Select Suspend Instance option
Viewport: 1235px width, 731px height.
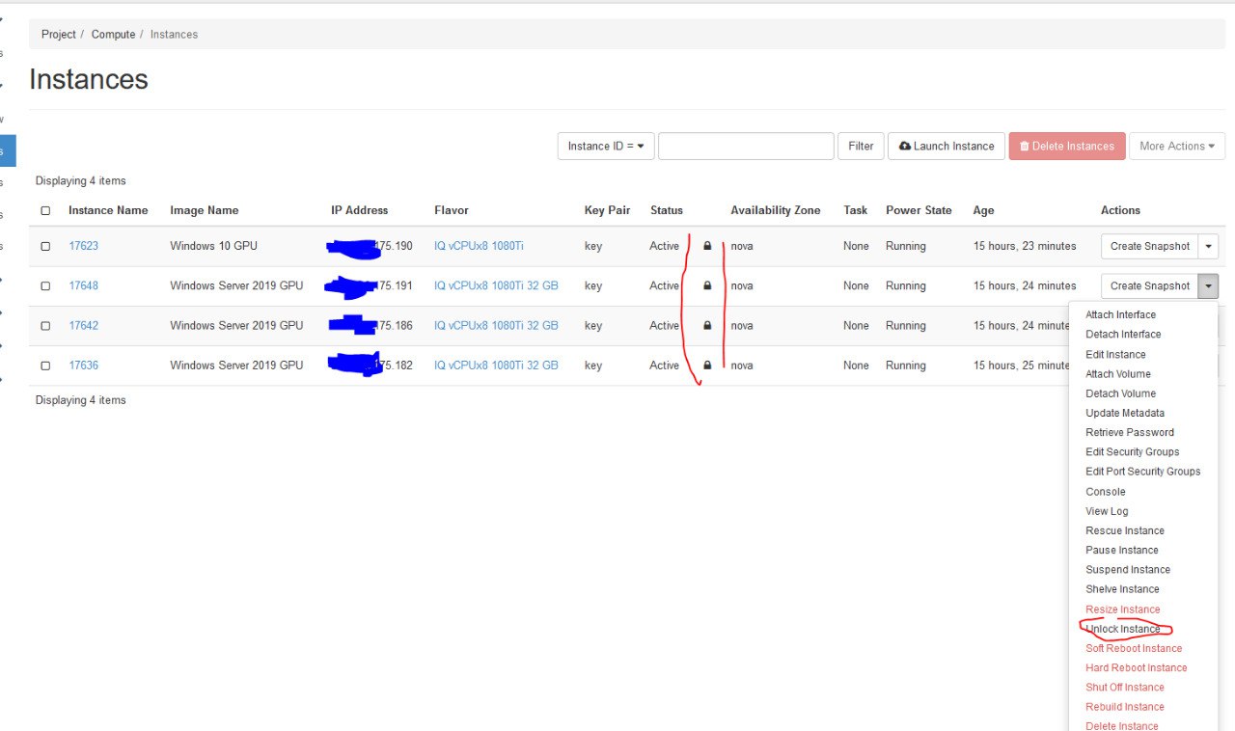click(1128, 570)
